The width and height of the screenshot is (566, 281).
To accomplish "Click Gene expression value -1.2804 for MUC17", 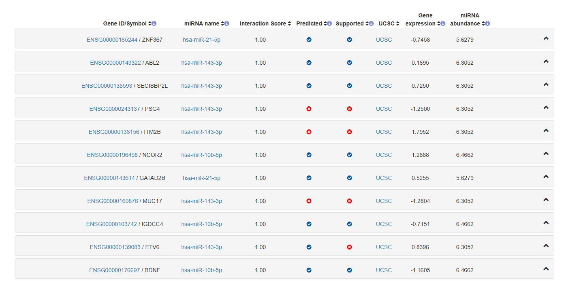I will [420, 201].
